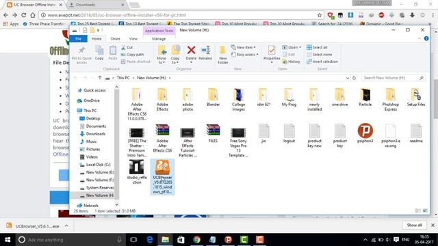Open the Windows Start menu

point(8,240)
